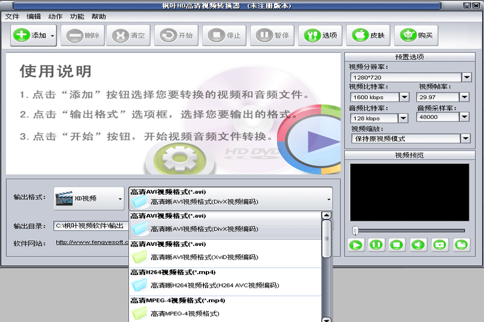484x322 pixels.
Task: Click the Pause (暂停) toolbar button
Action: coord(272,36)
